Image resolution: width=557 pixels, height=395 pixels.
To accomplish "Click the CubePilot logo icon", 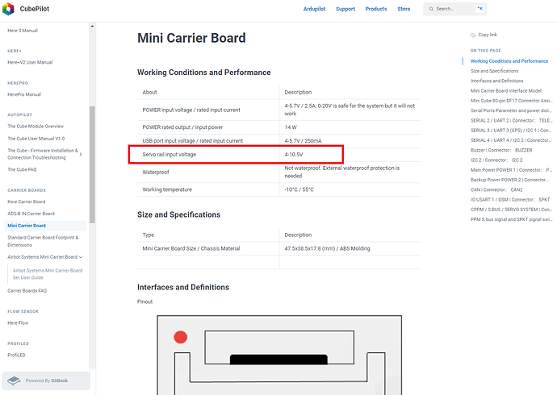I will pyautogui.click(x=8, y=9).
